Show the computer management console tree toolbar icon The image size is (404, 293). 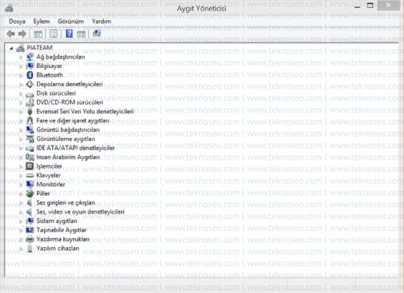pyautogui.click(x=38, y=33)
